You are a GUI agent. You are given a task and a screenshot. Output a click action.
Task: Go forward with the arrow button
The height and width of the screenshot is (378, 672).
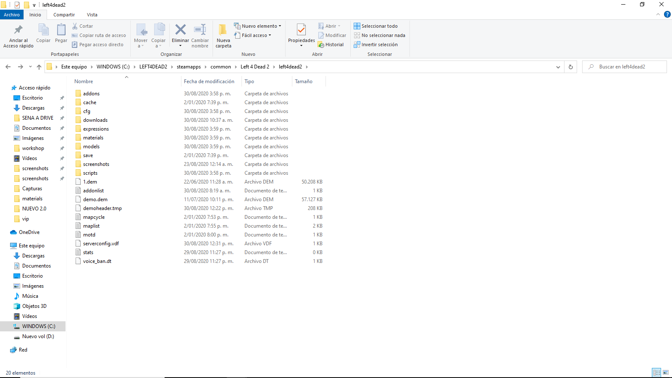click(x=20, y=67)
